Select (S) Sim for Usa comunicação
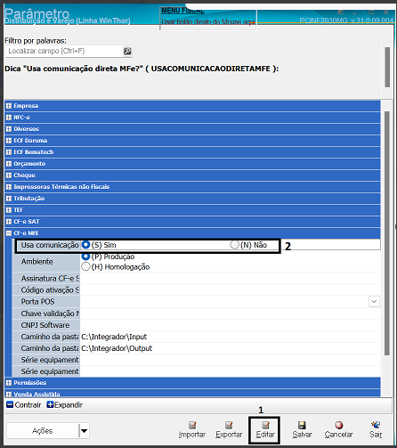 pyautogui.click(x=85, y=245)
